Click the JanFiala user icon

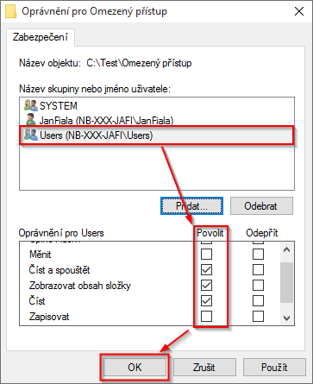point(31,120)
